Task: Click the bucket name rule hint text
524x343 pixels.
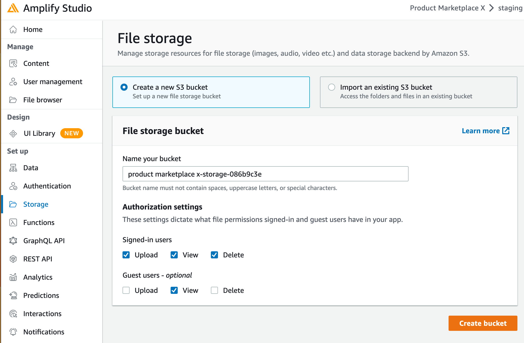Action: click(230, 188)
